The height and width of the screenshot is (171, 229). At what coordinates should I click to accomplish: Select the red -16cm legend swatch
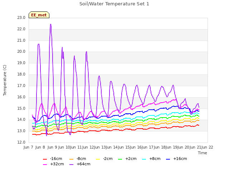click(x=45, y=159)
